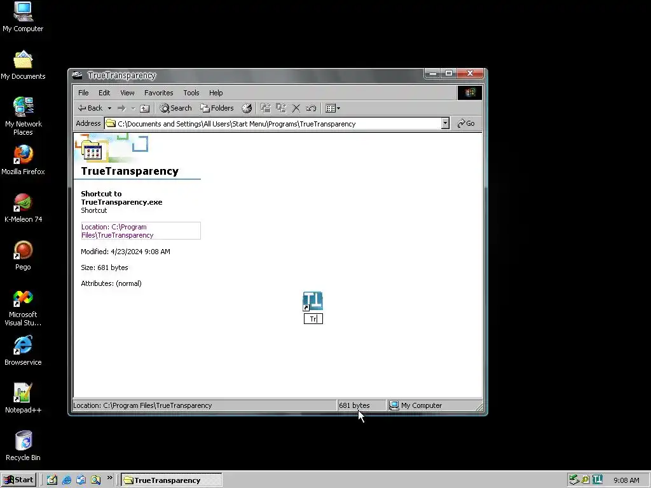The width and height of the screenshot is (651, 488).
Task: Click the Copy To toolbar icon
Action: click(x=281, y=108)
